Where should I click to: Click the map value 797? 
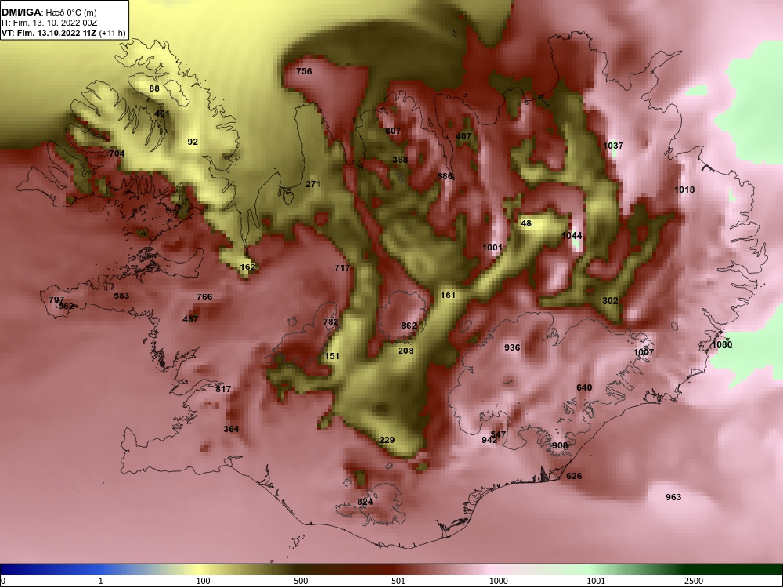point(56,300)
